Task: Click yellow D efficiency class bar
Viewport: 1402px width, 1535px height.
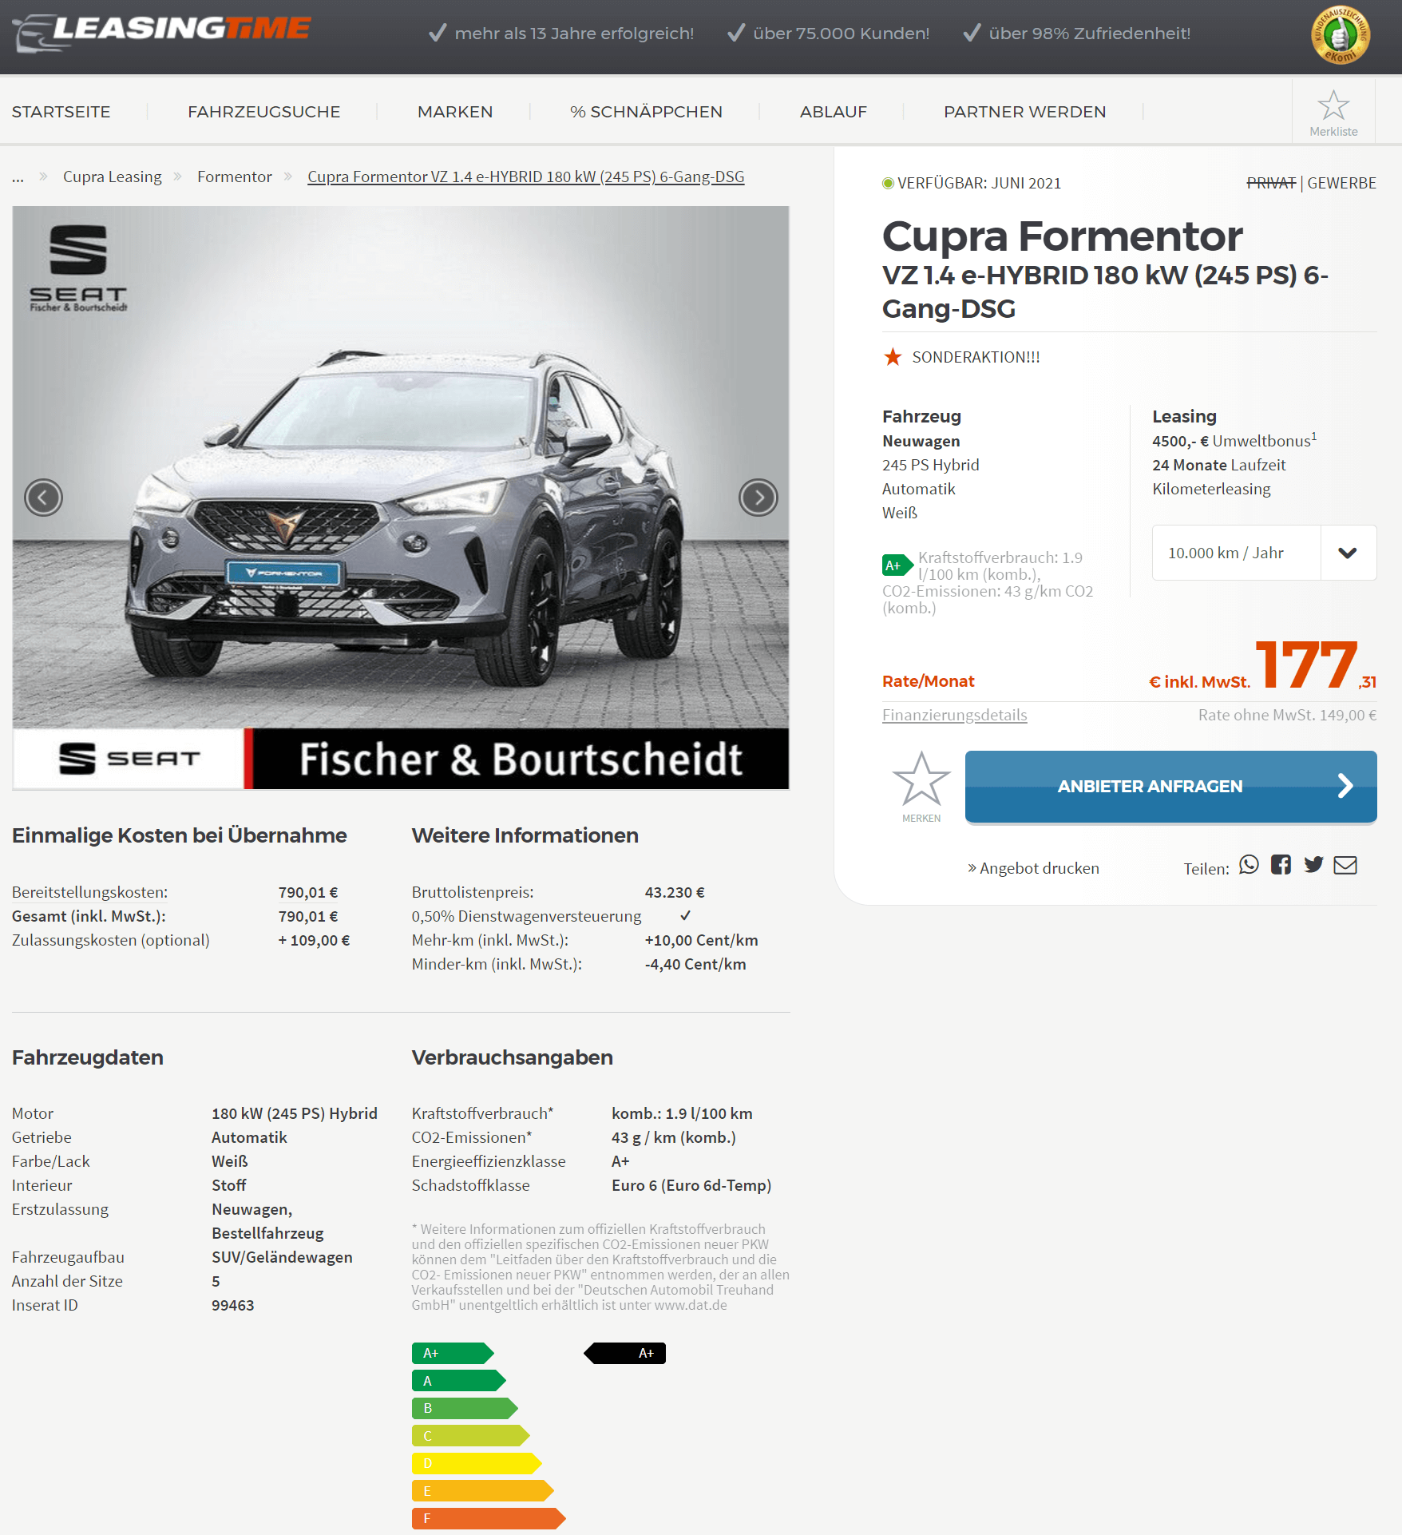Action: (477, 1463)
